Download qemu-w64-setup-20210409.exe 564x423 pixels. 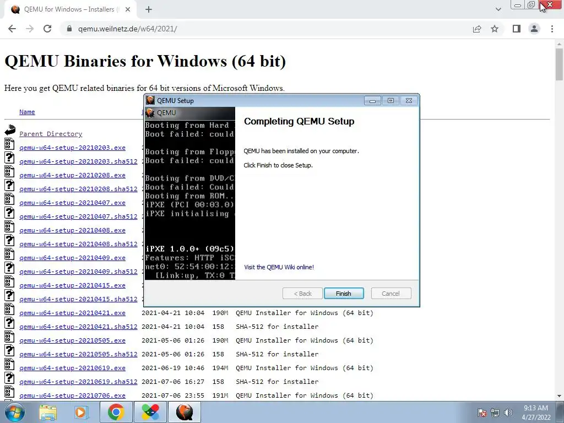click(72, 258)
